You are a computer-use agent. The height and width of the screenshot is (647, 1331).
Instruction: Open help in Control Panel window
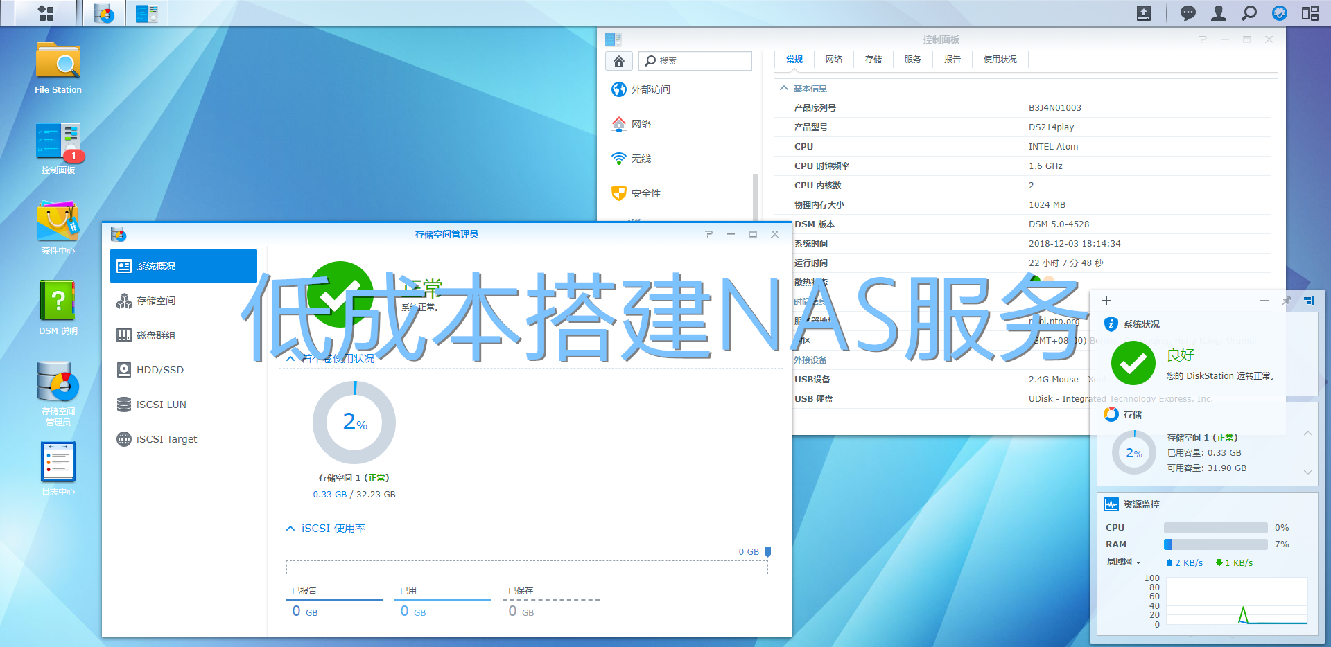click(x=1203, y=39)
